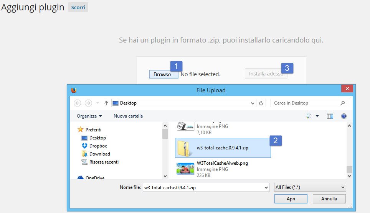Refresh the Desktop folder listing
The width and height of the screenshot is (370, 213).
[x=261, y=103]
